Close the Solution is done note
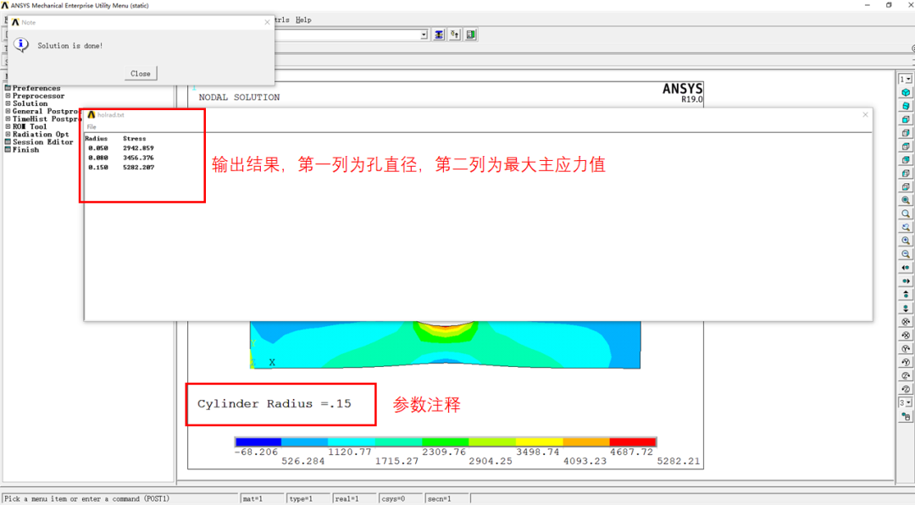 [x=140, y=74]
